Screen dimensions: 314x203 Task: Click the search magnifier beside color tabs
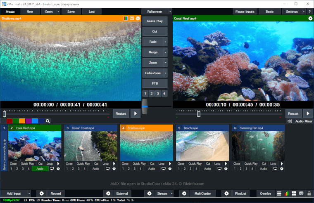click(48, 121)
